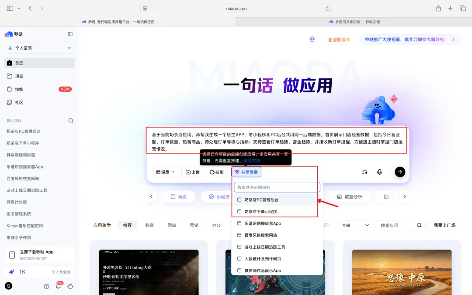
Task: Choose the 数据分析 app type chip
Action: coord(350,197)
